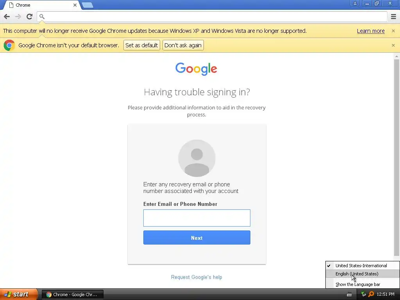Reload the page with the refresh icon
The width and height of the screenshot is (400, 300).
pos(29,16)
